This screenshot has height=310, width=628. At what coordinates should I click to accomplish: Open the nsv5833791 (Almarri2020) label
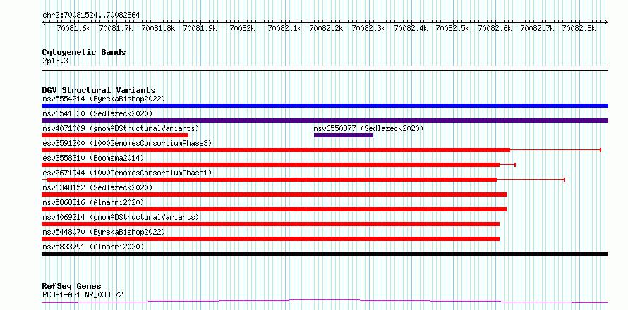(93, 247)
